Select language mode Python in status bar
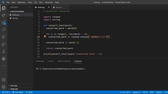 tap(159, 92)
